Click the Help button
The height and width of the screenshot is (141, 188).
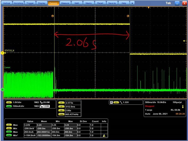point(124,3)
